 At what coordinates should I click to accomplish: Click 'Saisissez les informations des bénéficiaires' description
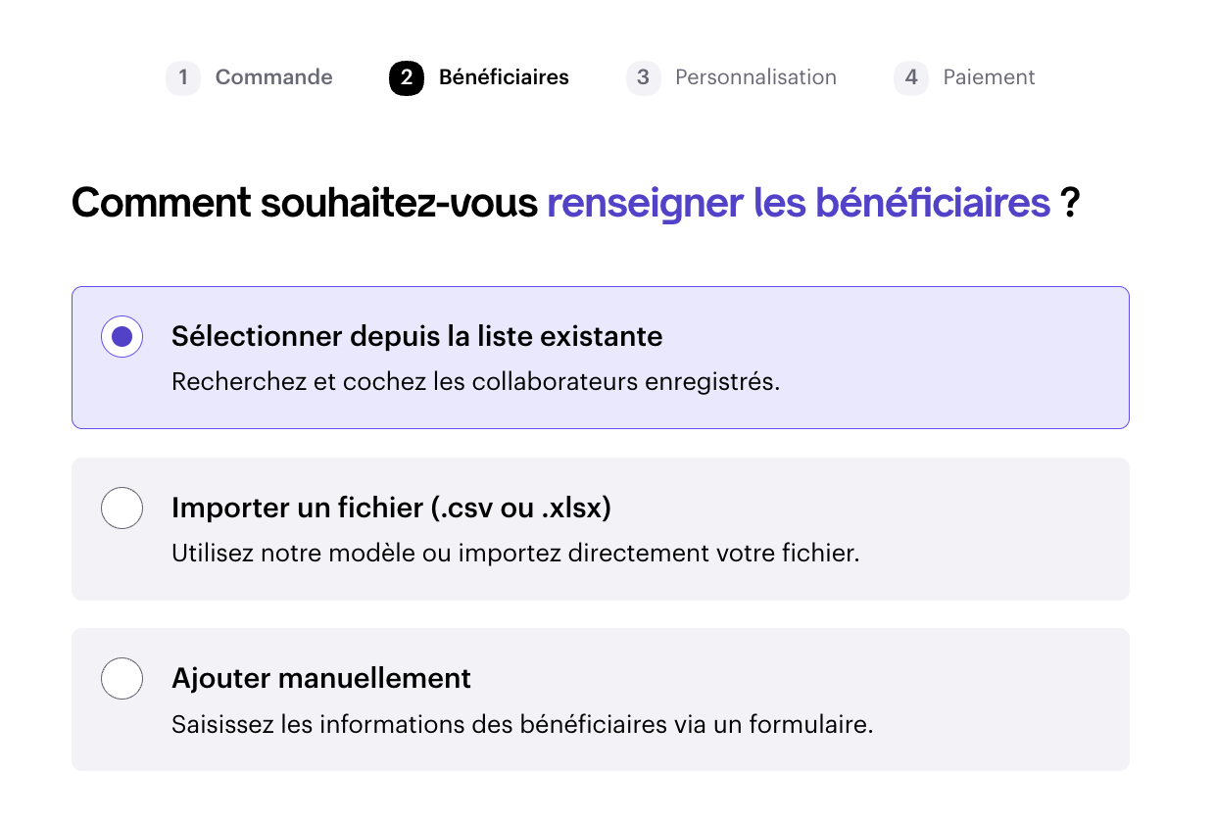click(521, 725)
